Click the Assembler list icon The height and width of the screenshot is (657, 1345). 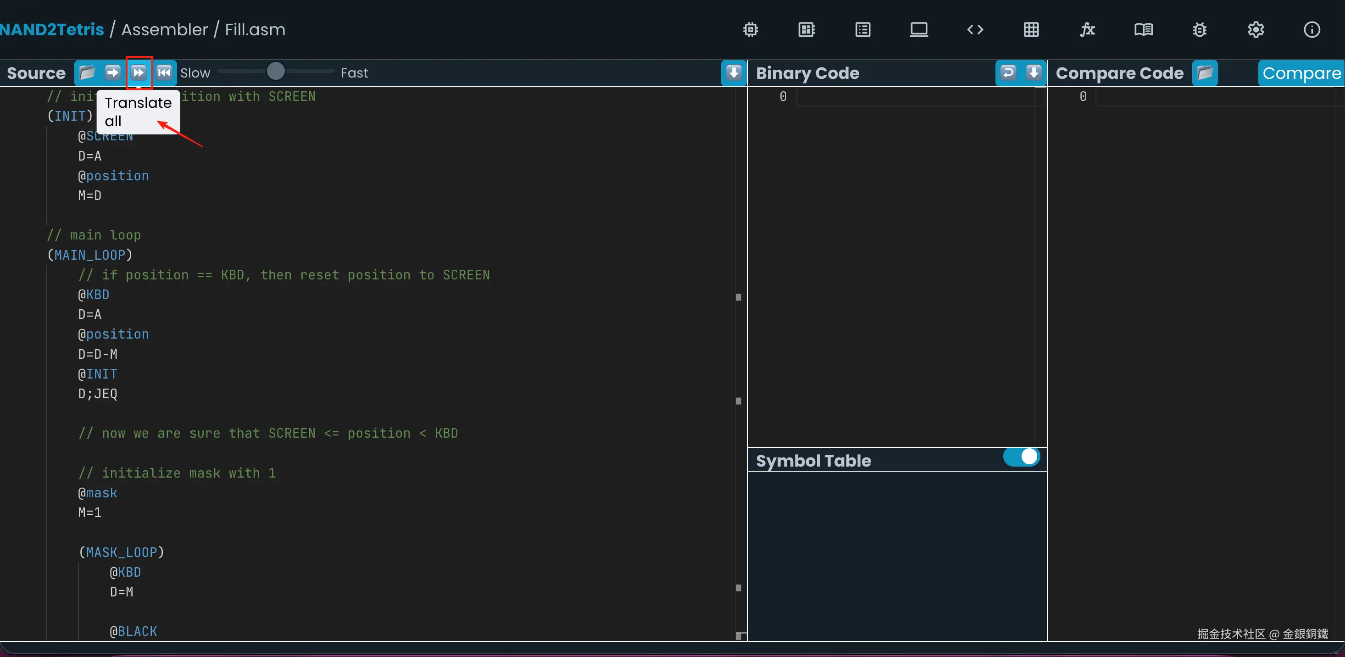[x=862, y=30]
